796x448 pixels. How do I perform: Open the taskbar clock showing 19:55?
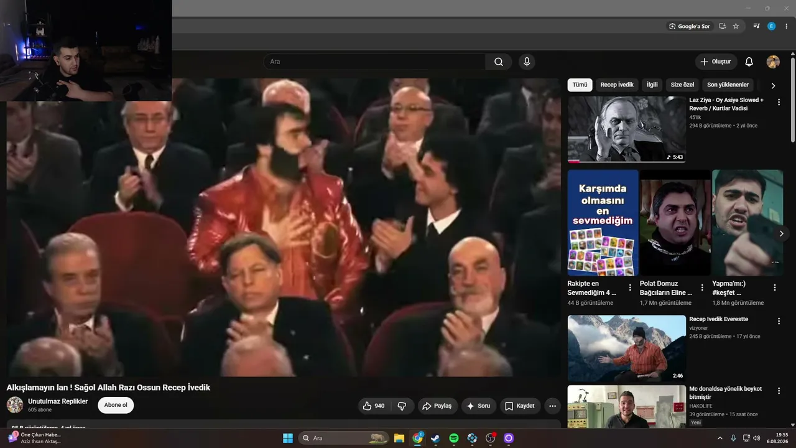777,438
